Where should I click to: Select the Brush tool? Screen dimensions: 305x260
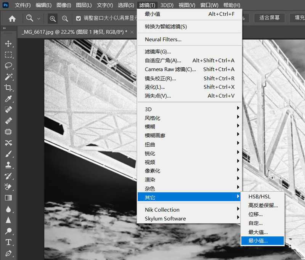click(x=8, y=154)
